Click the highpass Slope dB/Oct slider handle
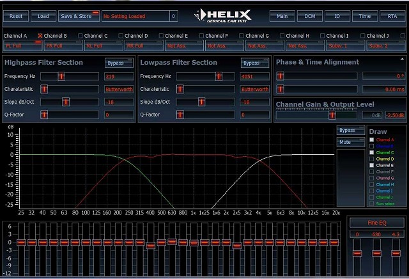Viewport: 409px width, 279px height. tap(66, 102)
